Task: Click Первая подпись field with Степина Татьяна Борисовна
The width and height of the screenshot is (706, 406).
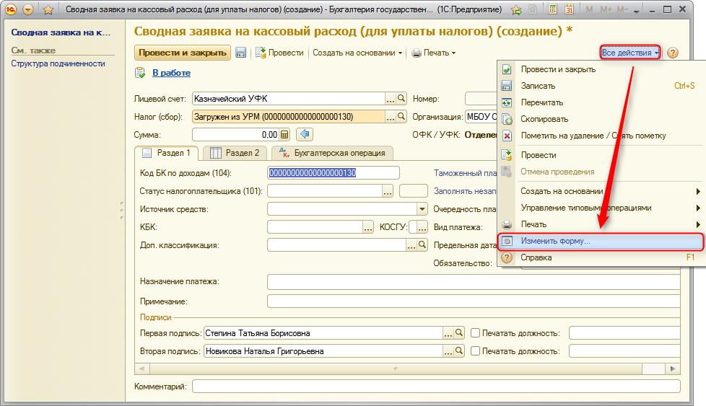Action: point(323,333)
